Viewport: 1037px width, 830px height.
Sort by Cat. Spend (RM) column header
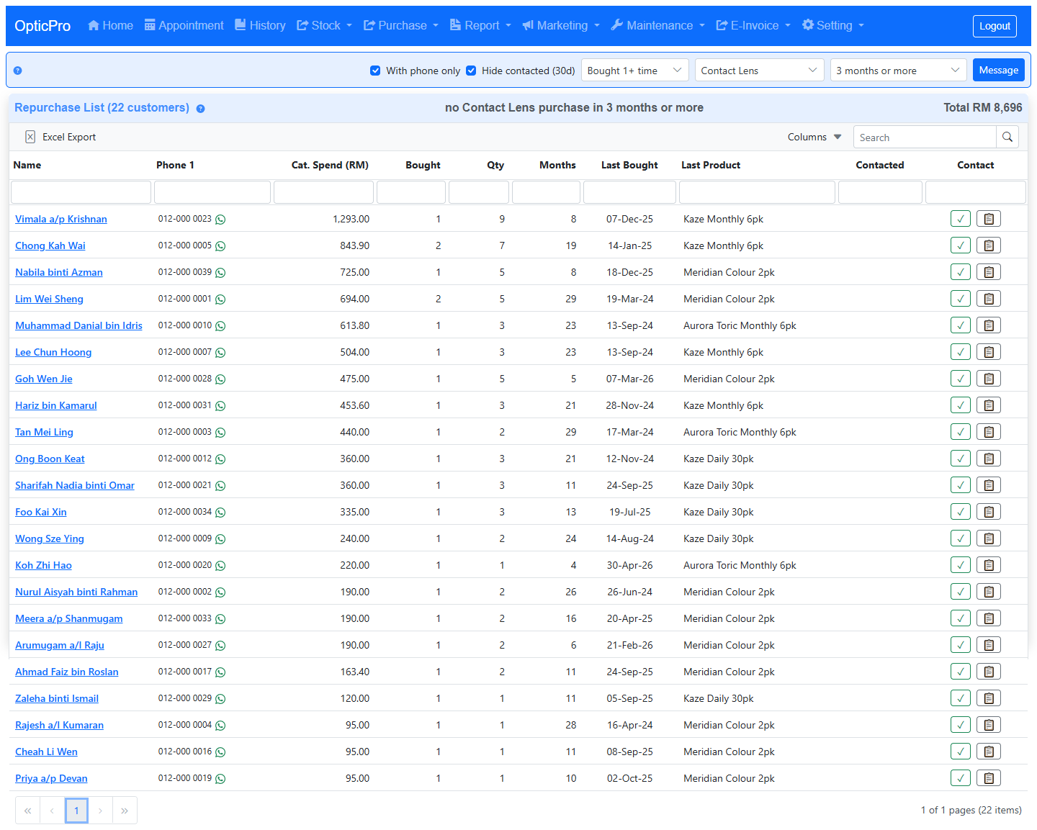tap(330, 165)
